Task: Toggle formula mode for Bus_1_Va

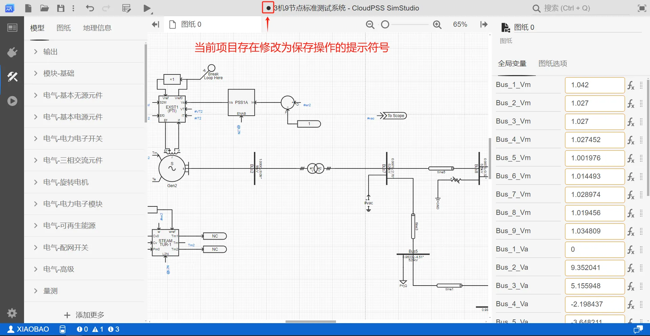Action: point(631,250)
